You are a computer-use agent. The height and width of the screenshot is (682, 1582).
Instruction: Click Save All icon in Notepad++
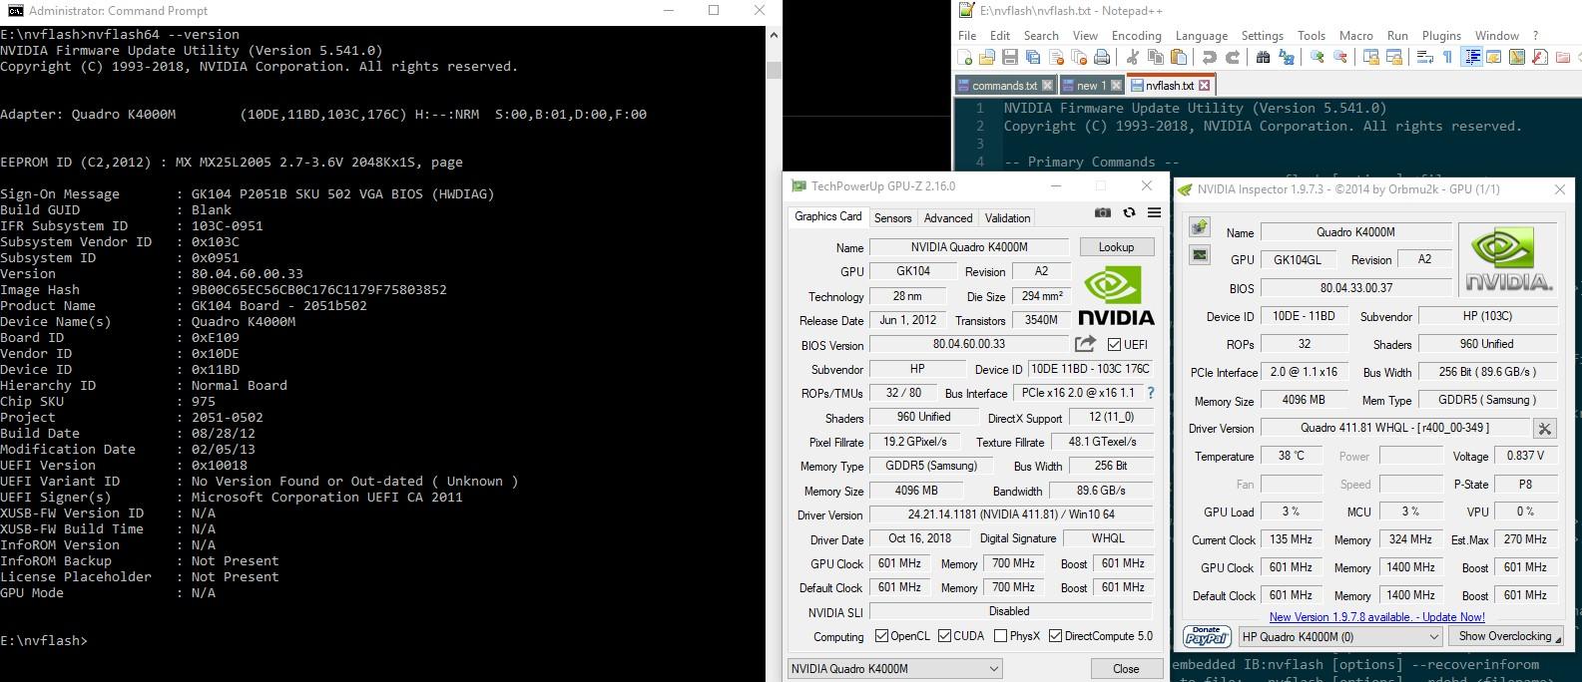[x=1033, y=58]
